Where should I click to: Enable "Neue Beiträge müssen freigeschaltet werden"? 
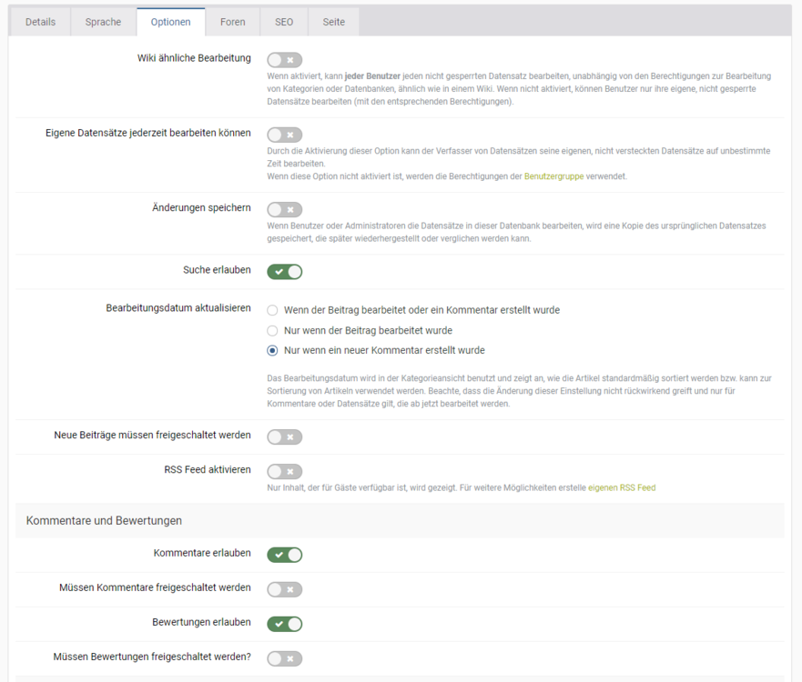point(284,436)
